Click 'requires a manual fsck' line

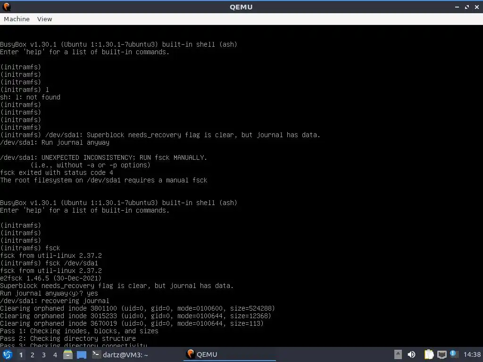coord(103,181)
